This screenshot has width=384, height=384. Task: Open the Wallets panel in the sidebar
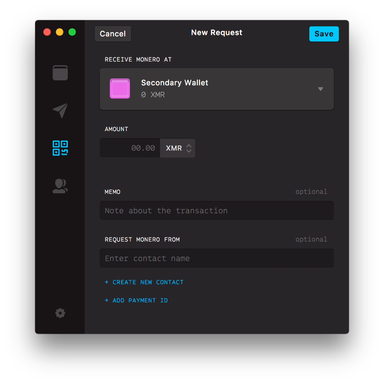(60, 73)
